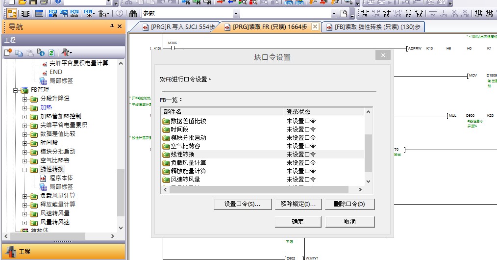
Task: Click the binoculars find icon
Action: click(133, 14)
